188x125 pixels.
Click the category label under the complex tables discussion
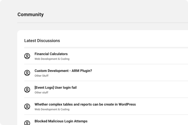click(52, 109)
